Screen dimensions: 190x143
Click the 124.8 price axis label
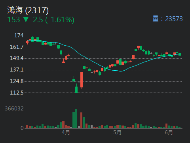[x=17, y=81]
